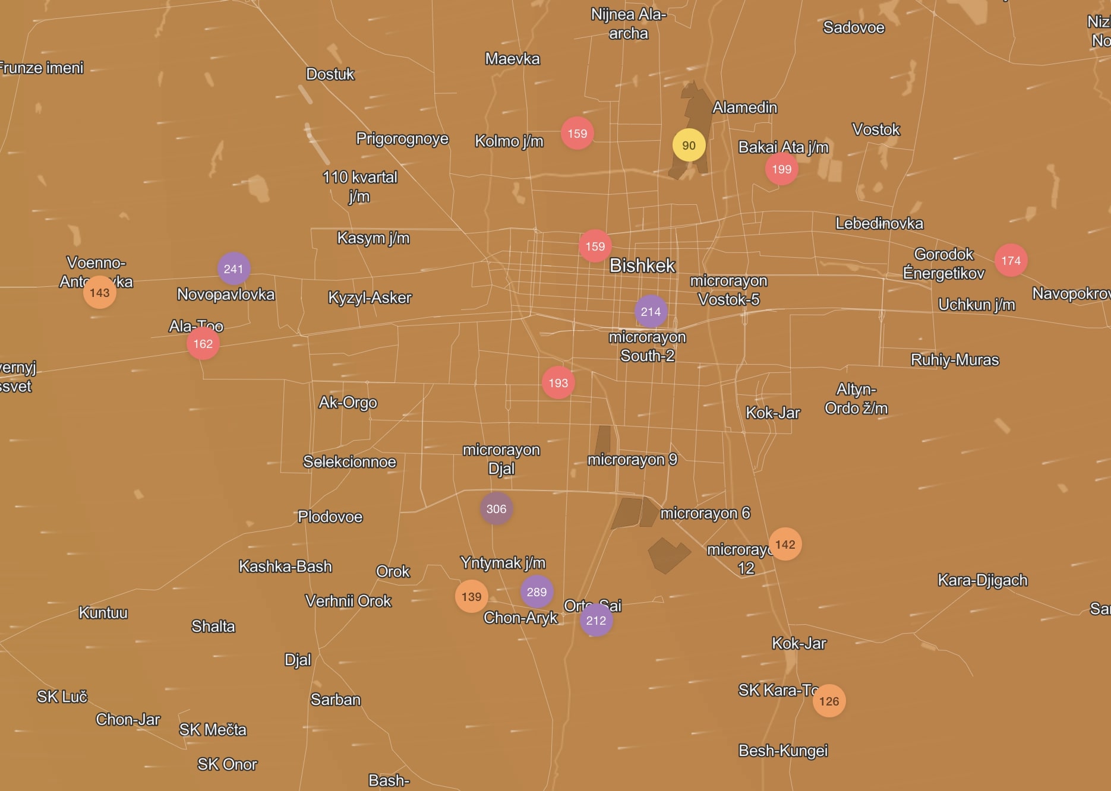This screenshot has height=791, width=1111.
Task: Open the 212 marker at Orto-Sai
Action: pyautogui.click(x=596, y=621)
